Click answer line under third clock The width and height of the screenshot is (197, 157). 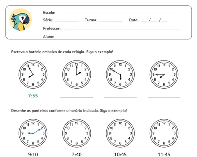pyautogui.click(x=120, y=97)
